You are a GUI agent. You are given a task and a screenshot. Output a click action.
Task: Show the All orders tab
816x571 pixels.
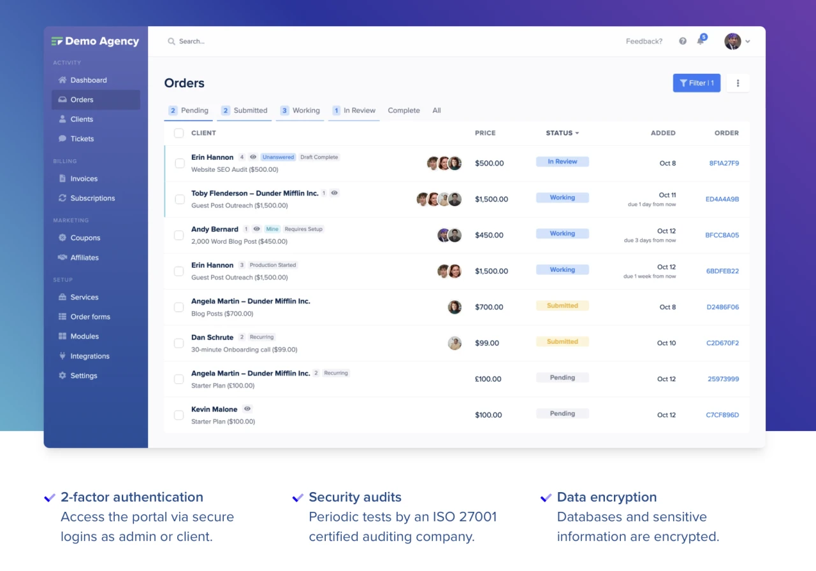coord(437,110)
